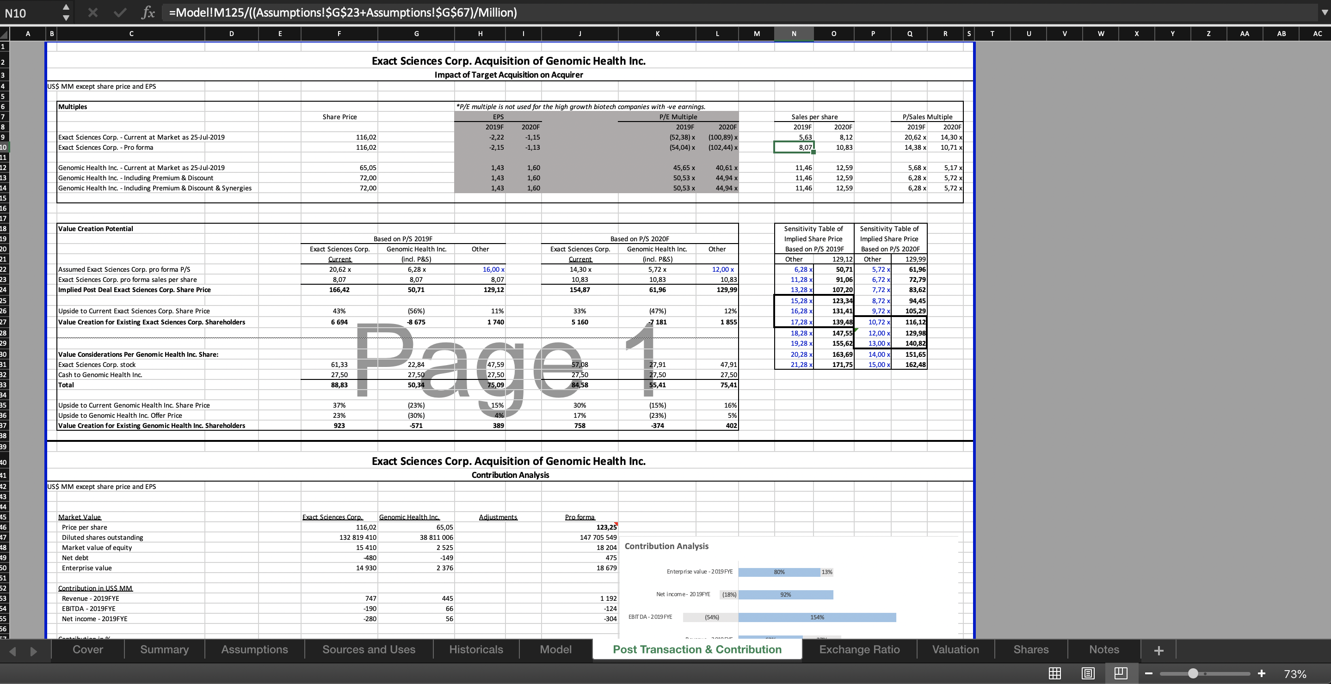
Task: Click the 'Market Value' underlined heading
Action: [x=80, y=517]
